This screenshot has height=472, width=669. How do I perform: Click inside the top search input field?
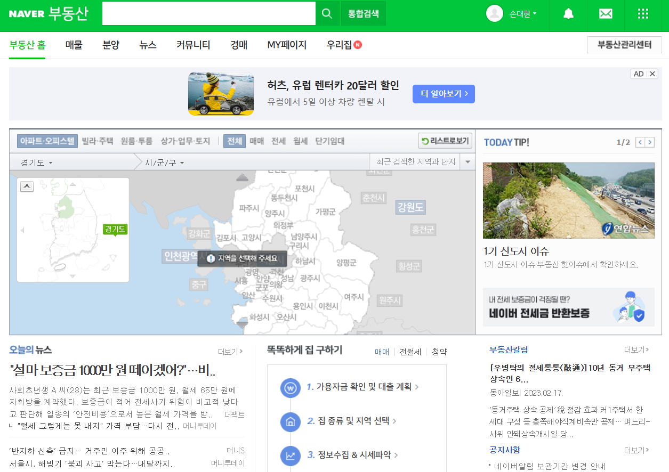[208, 13]
